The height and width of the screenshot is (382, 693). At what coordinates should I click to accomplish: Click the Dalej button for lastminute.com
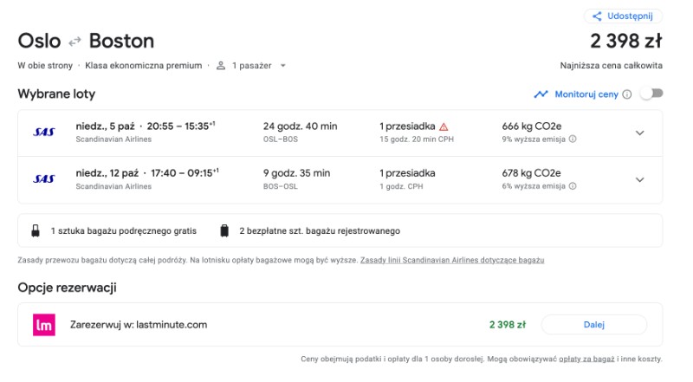click(x=594, y=325)
